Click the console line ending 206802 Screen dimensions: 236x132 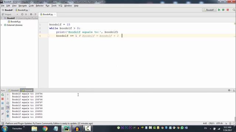point(27,117)
